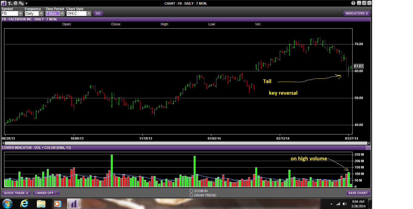
Task: Open Windows Explorer folder on taskbar
Action: click(x=41, y=204)
